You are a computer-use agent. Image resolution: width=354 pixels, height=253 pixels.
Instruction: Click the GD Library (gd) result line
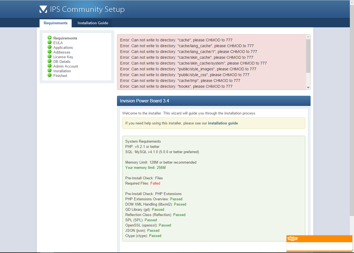click(x=145, y=209)
